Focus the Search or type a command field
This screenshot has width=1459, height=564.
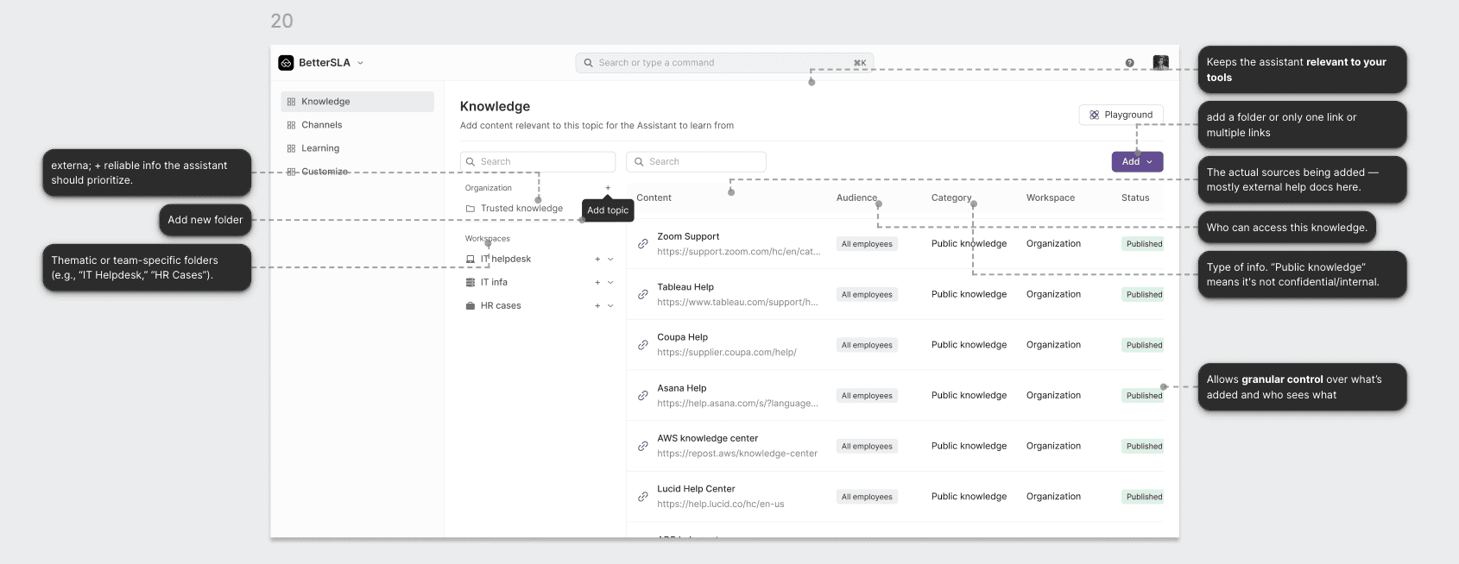point(724,63)
